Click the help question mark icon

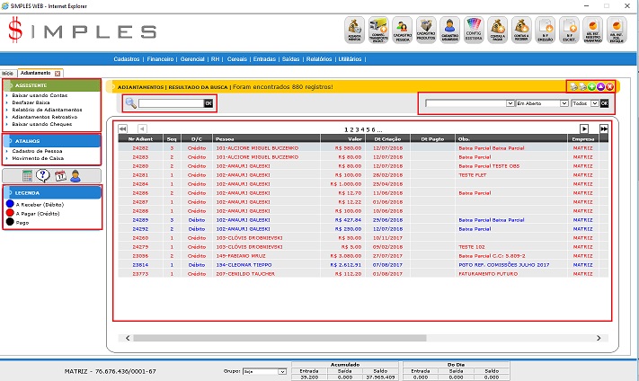(43, 175)
